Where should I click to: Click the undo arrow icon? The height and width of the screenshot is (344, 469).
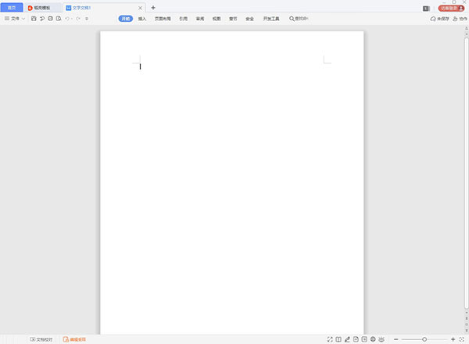click(67, 18)
